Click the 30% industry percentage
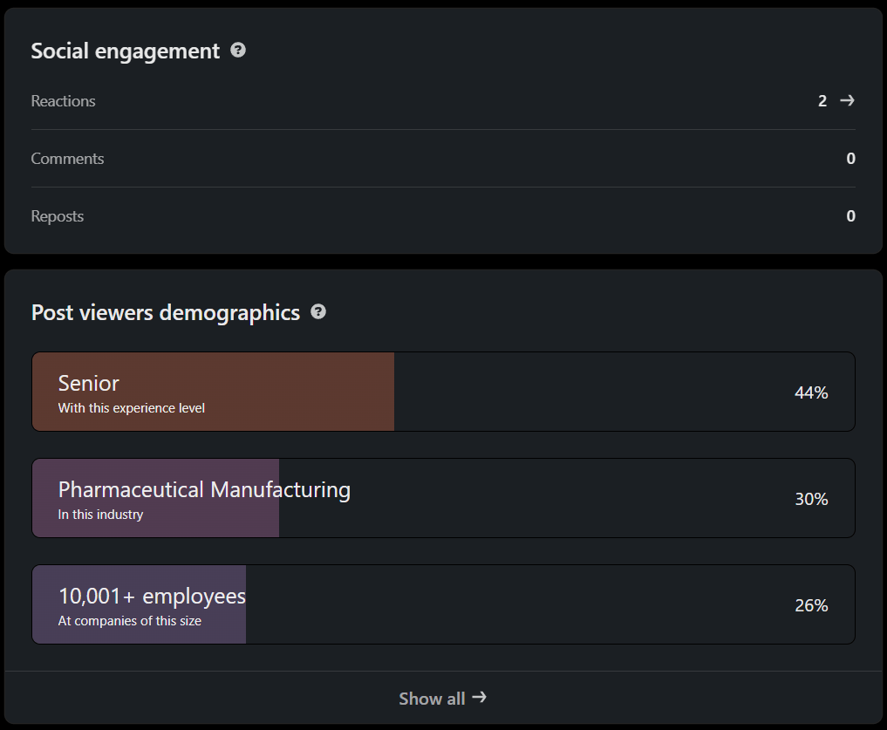The image size is (887, 730). click(811, 499)
